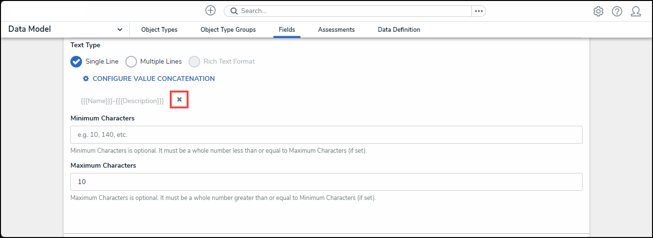
Task: Expand the Data Model dropdown
Action: coord(120,30)
